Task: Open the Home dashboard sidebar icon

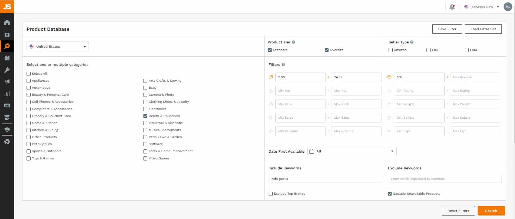Action: (7, 22)
